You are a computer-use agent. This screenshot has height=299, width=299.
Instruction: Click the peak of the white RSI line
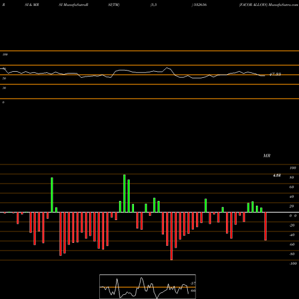167,68
